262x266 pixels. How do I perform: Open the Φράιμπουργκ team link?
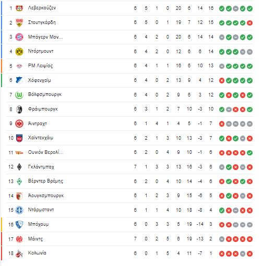click(x=43, y=109)
